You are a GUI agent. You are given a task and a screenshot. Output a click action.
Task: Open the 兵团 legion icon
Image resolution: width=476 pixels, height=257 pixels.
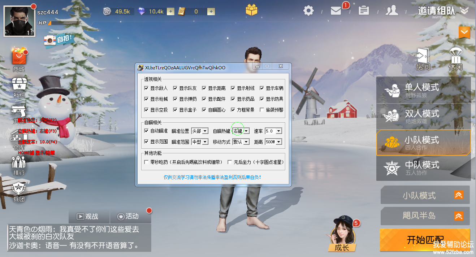click(x=19, y=191)
